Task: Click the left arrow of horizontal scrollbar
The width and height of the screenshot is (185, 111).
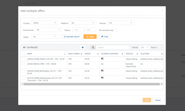Action: click(22, 84)
